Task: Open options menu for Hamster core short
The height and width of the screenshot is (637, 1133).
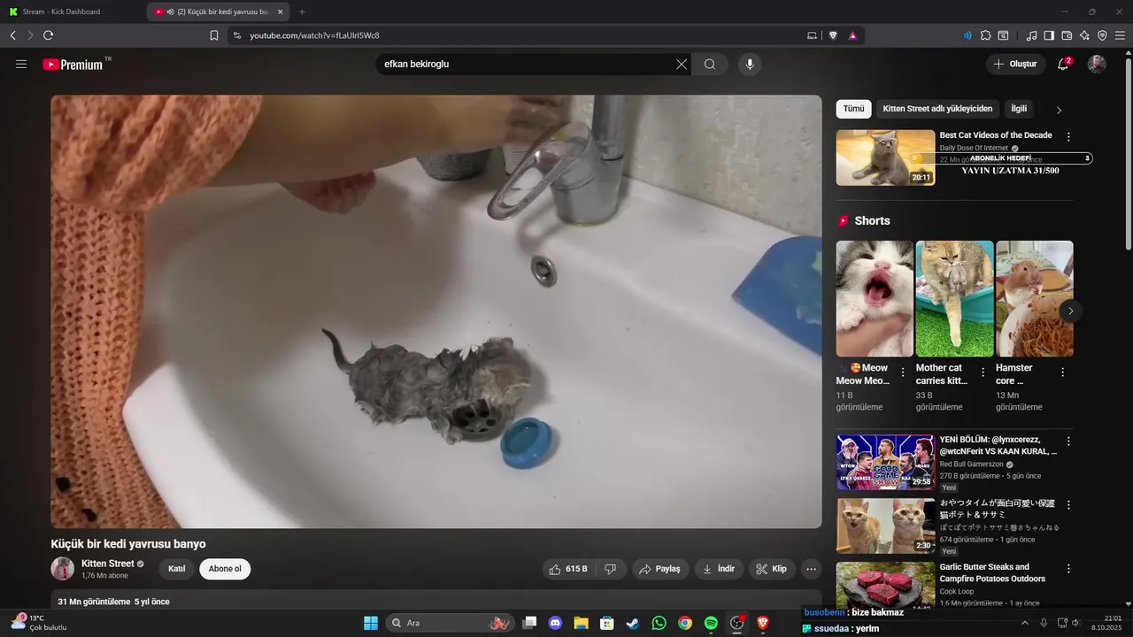Action: 1062,372
